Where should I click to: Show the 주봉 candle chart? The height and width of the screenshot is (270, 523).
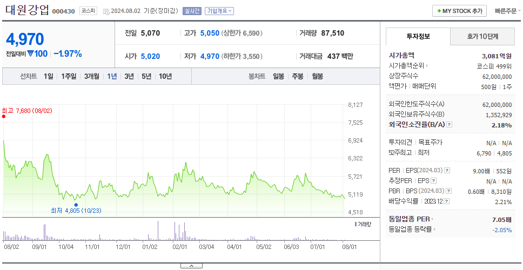point(298,76)
